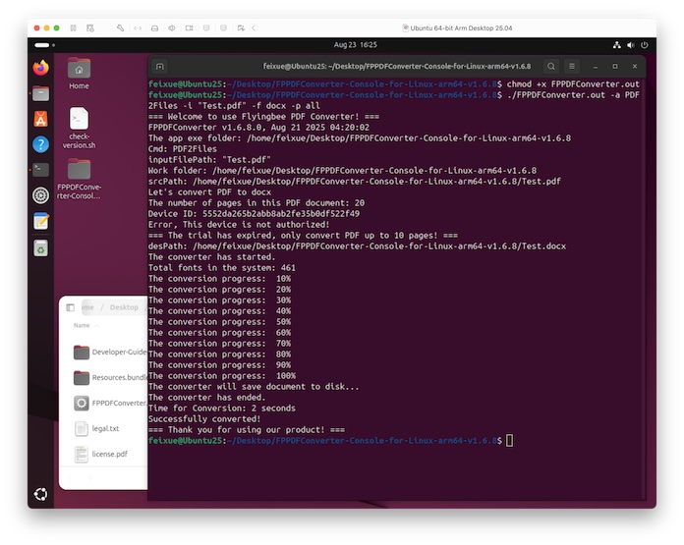Sort files by the Name column header
The width and height of the screenshot is (684, 545).
82,325
